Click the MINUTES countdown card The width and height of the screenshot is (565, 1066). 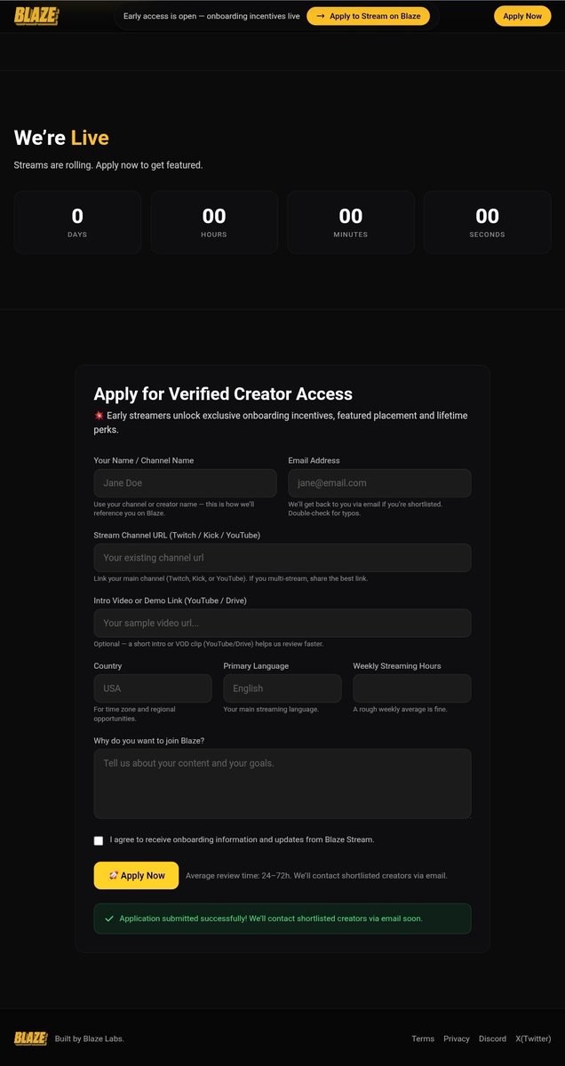[351, 222]
